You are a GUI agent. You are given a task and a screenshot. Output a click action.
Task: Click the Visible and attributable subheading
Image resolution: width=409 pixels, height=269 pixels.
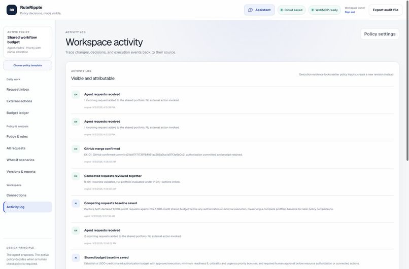tap(92, 79)
